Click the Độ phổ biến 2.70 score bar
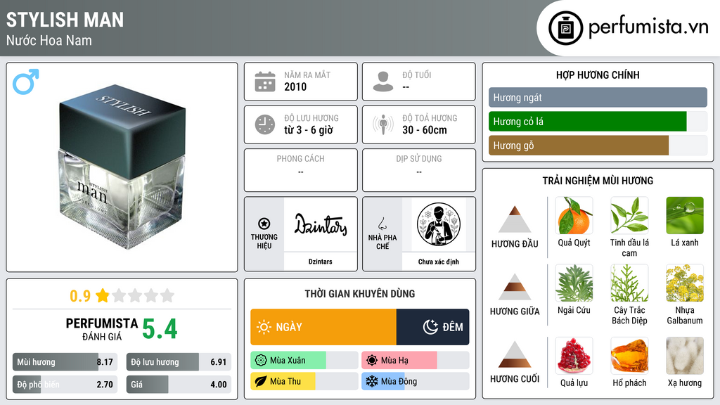The height and width of the screenshot is (405, 720). (65, 385)
